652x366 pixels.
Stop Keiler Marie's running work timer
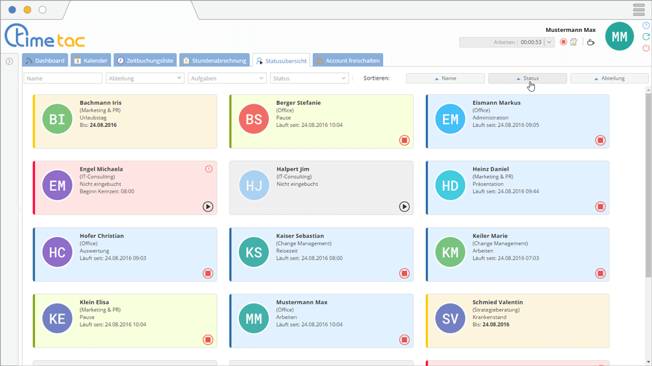pyautogui.click(x=600, y=273)
